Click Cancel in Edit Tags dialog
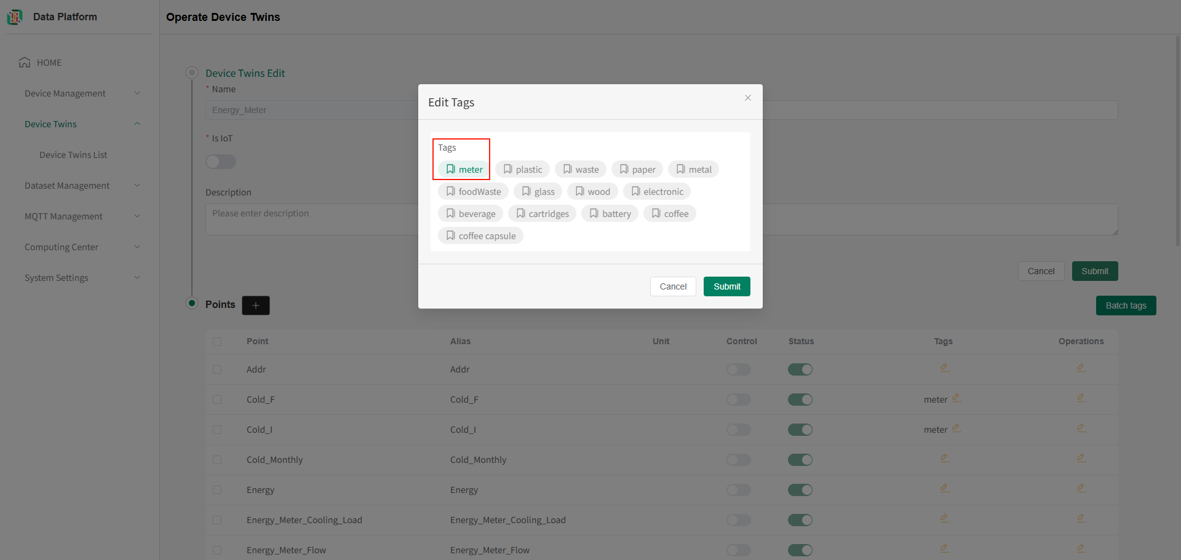This screenshot has height=560, width=1181. (x=673, y=286)
